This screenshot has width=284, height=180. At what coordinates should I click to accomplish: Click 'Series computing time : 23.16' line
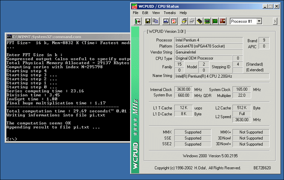(x=45, y=91)
